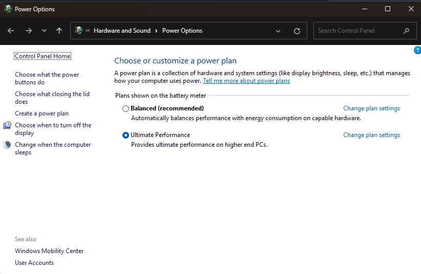This screenshot has width=421, height=274.
Task: Open recent locations dropdown arrow
Action: click(x=44, y=31)
